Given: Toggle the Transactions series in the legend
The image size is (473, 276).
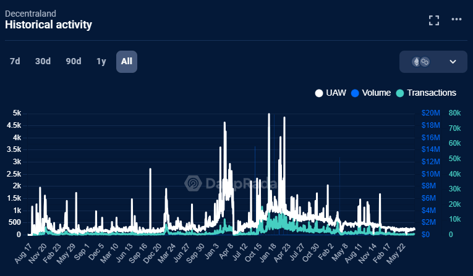Looking at the screenshot, I should pos(426,93).
